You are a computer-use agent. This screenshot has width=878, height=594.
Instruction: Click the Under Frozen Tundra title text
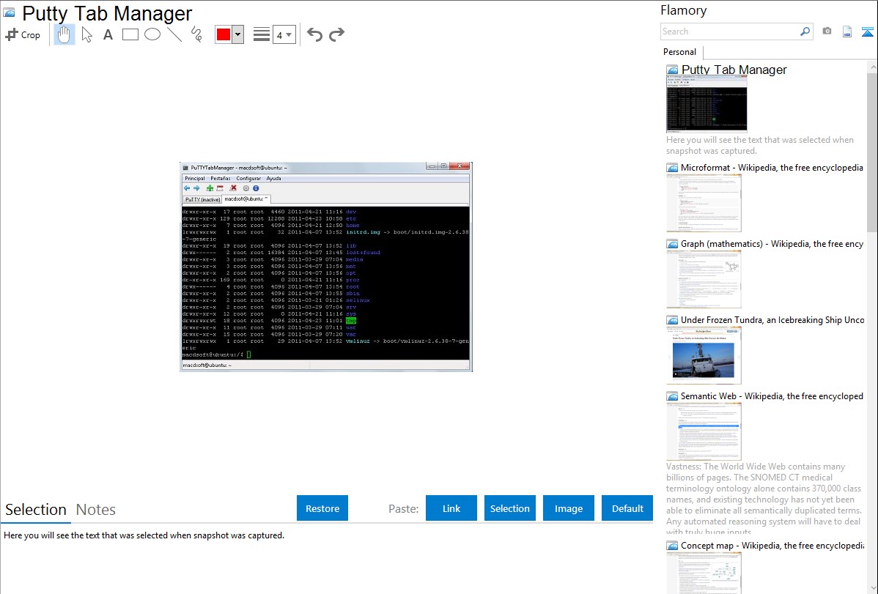[x=772, y=319]
